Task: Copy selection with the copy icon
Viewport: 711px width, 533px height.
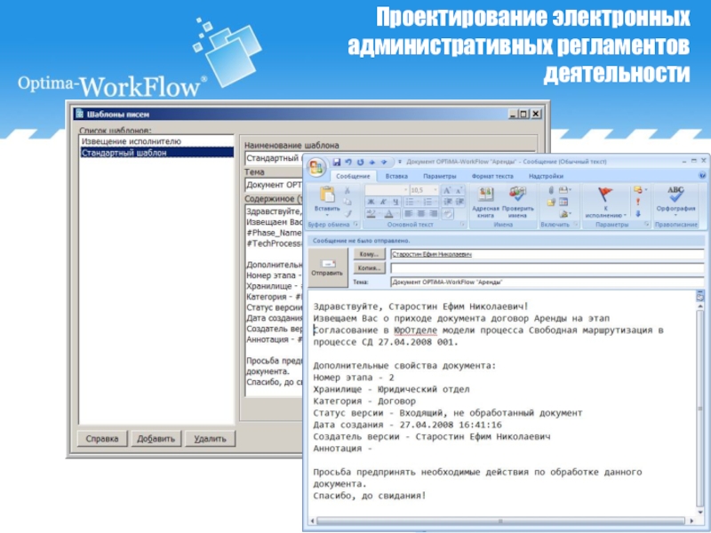Action: pyautogui.click(x=348, y=202)
